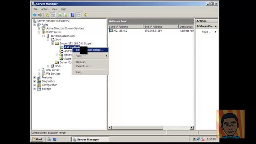Viewport: 256px width, 144px height.
Task: Select the Server Manager (SERVERPC) root node
Action: click(x=54, y=21)
